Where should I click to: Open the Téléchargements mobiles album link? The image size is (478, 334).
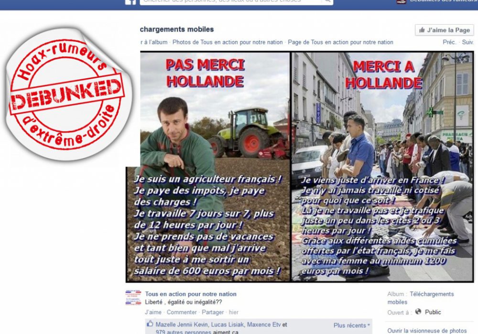421,298
